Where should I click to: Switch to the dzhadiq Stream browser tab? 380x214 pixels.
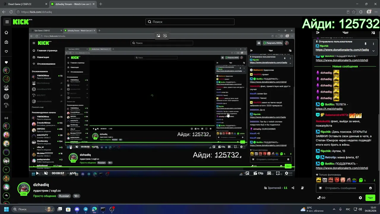click(73, 4)
